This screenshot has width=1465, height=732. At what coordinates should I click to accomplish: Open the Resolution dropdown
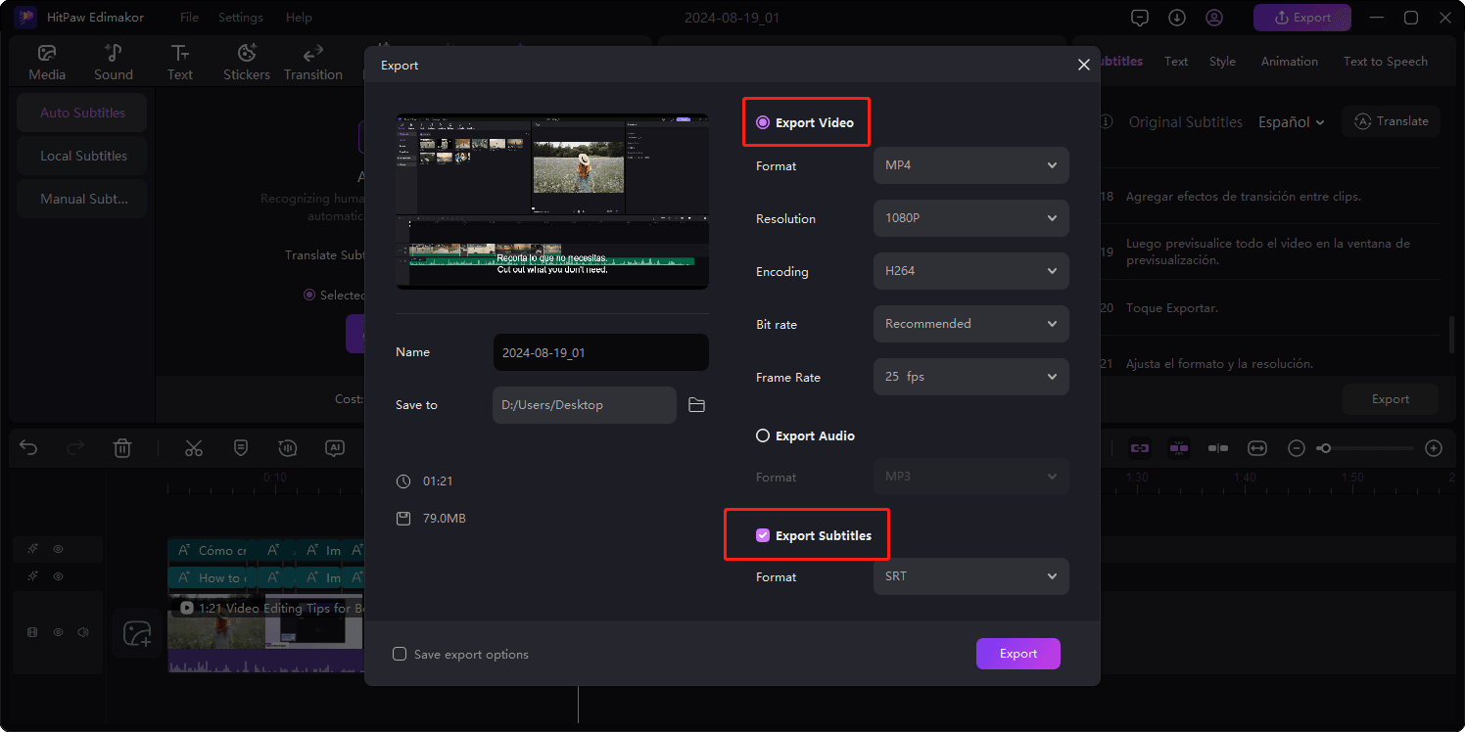point(970,217)
